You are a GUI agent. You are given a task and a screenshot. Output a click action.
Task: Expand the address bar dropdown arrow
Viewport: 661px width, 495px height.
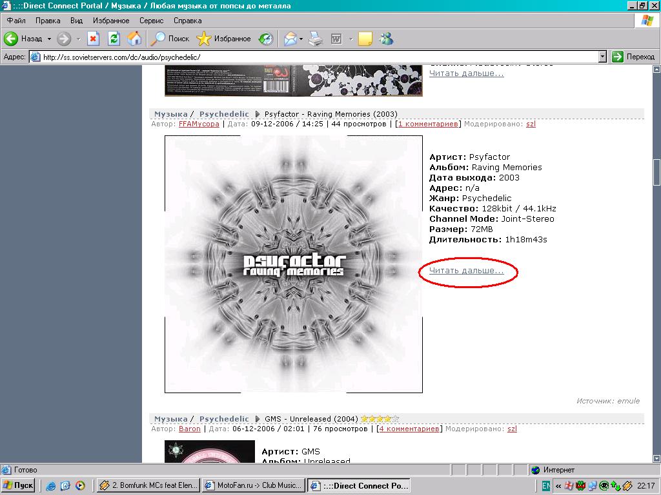point(602,57)
